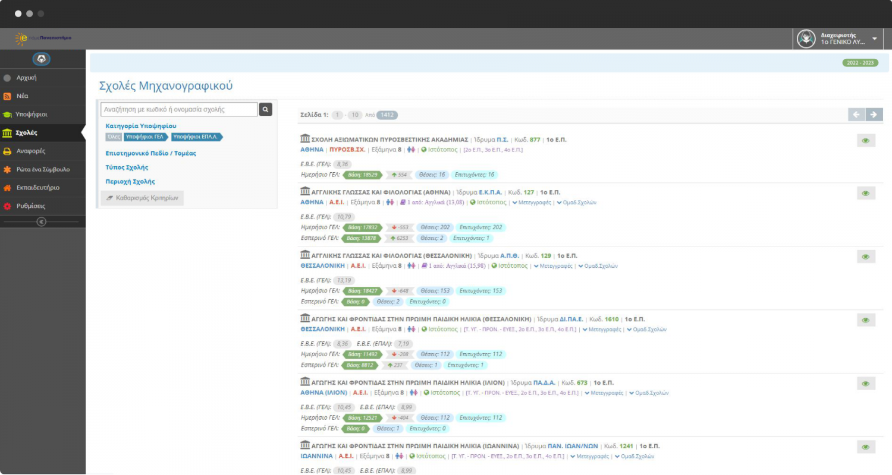
Task: Click the Βάση: 17832 badge
Action: [362, 227]
